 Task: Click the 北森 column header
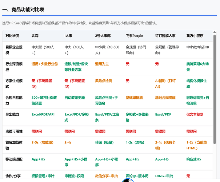pos(35,36)
